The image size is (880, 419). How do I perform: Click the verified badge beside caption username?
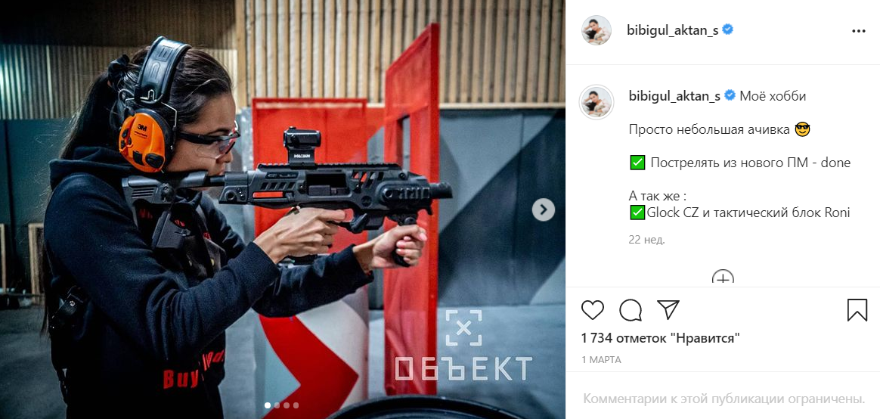(x=730, y=95)
